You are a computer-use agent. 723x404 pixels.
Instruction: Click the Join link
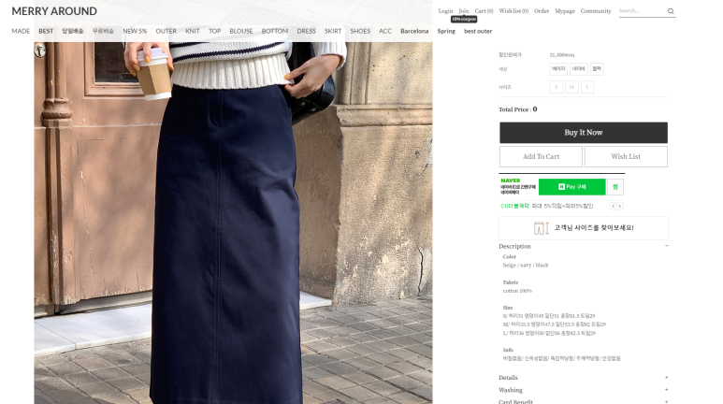pos(464,10)
